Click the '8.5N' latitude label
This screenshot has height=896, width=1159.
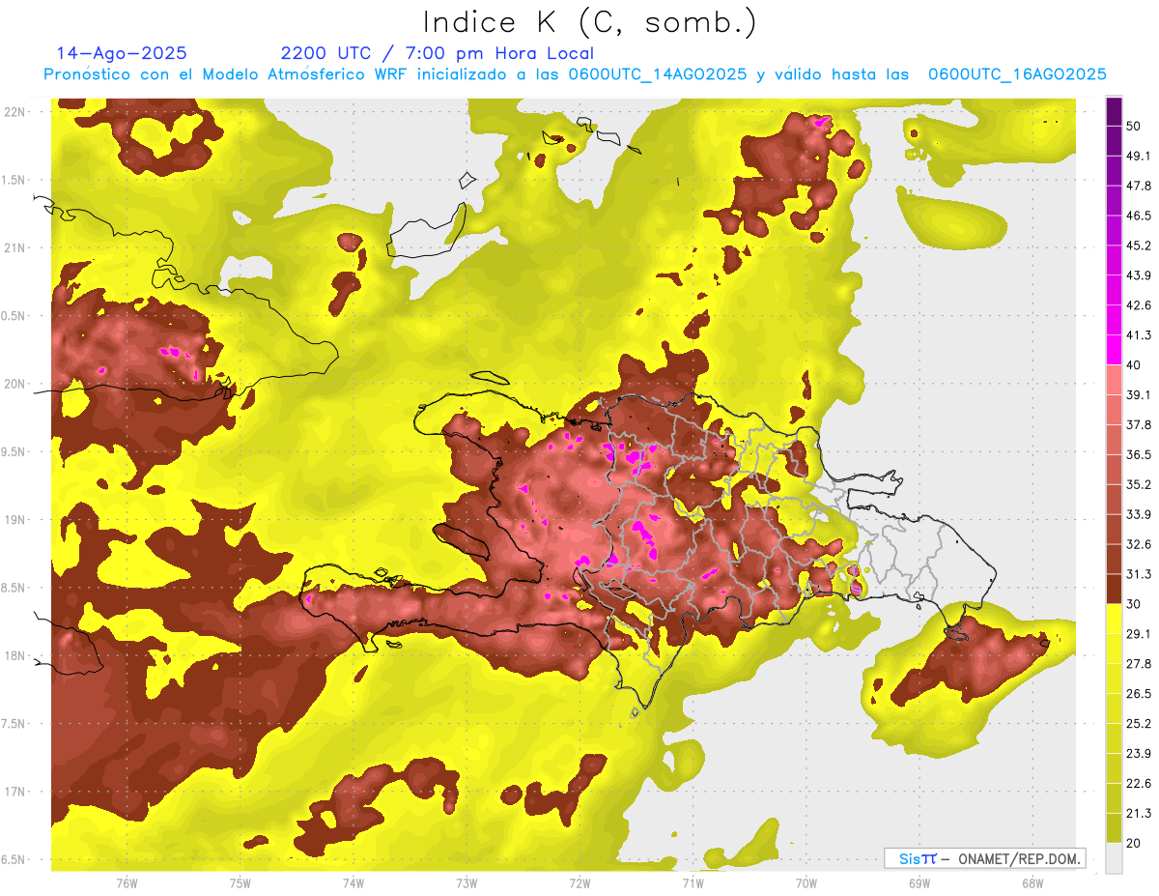click(x=14, y=588)
